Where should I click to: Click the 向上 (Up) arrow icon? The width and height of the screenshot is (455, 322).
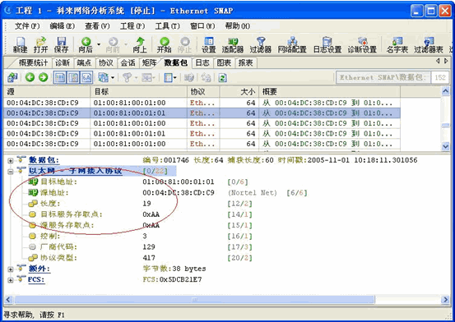click(x=140, y=44)
